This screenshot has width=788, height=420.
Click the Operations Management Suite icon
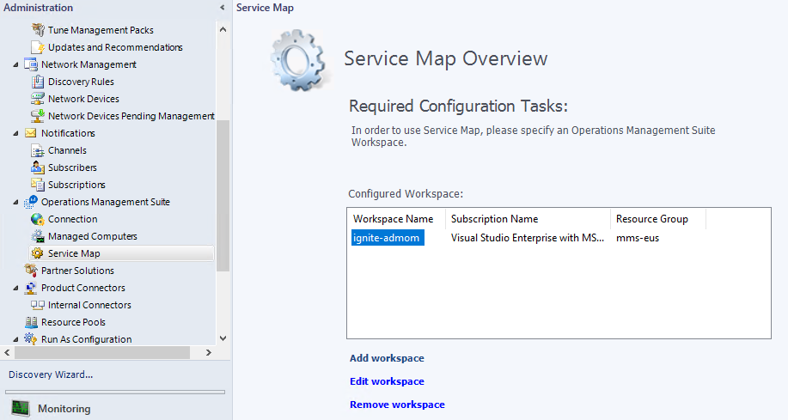click(31, 202)
